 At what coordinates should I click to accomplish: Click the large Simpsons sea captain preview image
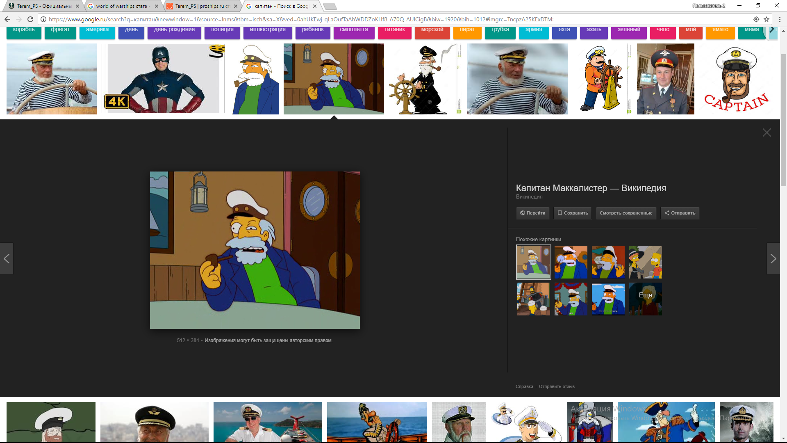(255, 250)
